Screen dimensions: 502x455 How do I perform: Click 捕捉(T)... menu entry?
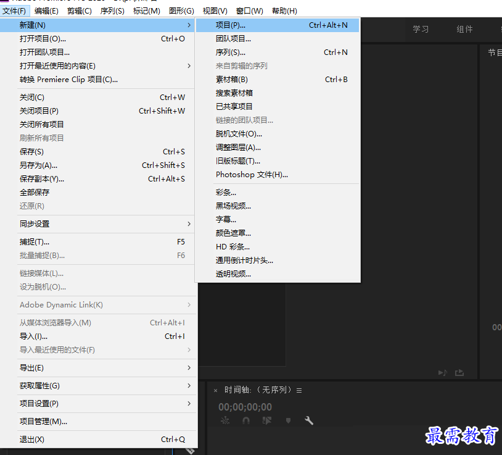pos(97,242)
